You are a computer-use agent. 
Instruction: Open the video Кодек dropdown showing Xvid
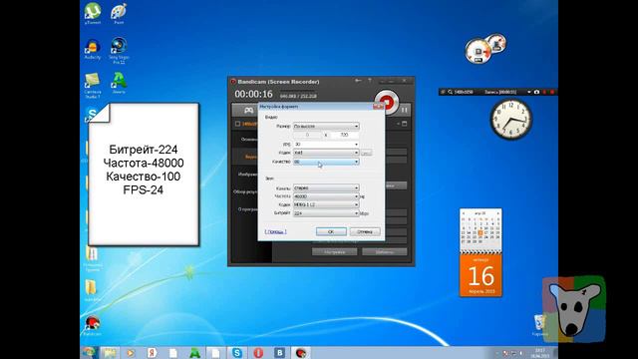pos(326,153)
